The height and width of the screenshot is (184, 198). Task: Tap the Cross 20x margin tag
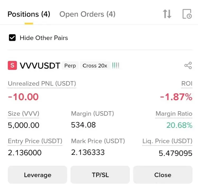point(95,66)
